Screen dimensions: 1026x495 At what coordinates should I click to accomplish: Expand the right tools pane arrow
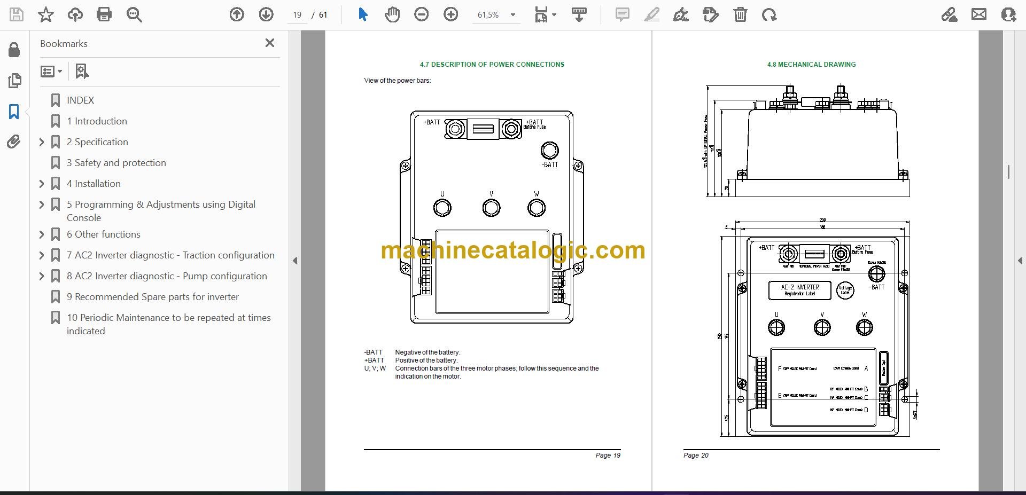(x=1020, y=261)
